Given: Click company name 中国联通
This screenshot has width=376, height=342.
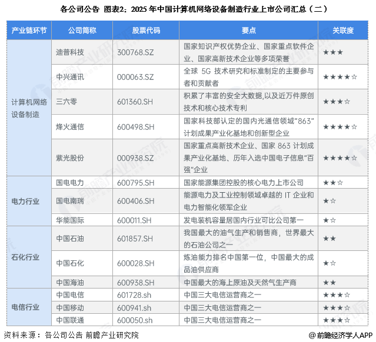Looking at the screenshot, I should coord(70,320).
